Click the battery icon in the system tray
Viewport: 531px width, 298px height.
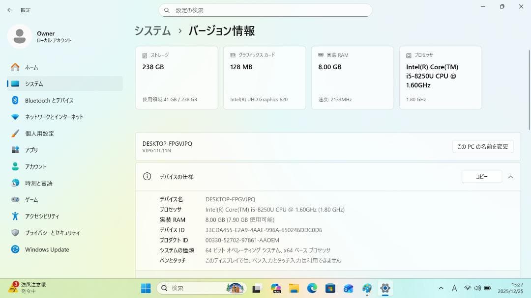(x=487, y=288)
